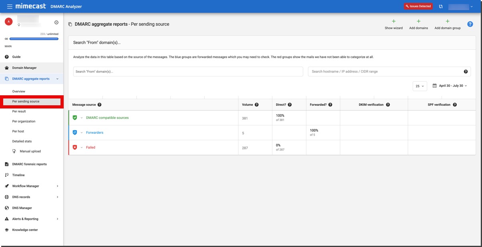Select Per result submenu item
482x247 pixels.
(19, 111)
